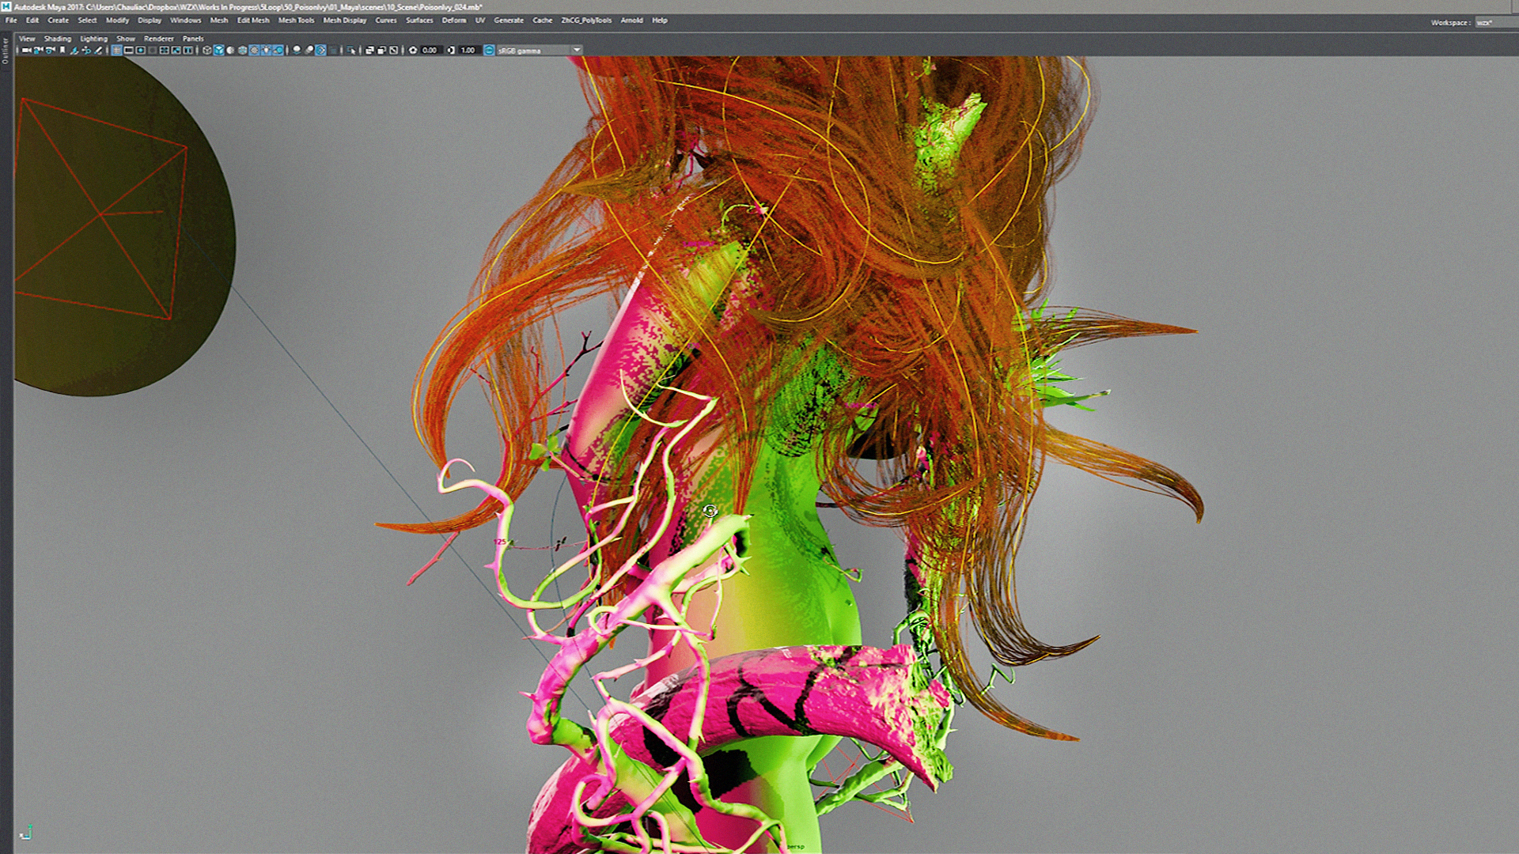Click the Shadows icon
The width and height of the screenshot is (1519, 854).
(x=278, y=50)
